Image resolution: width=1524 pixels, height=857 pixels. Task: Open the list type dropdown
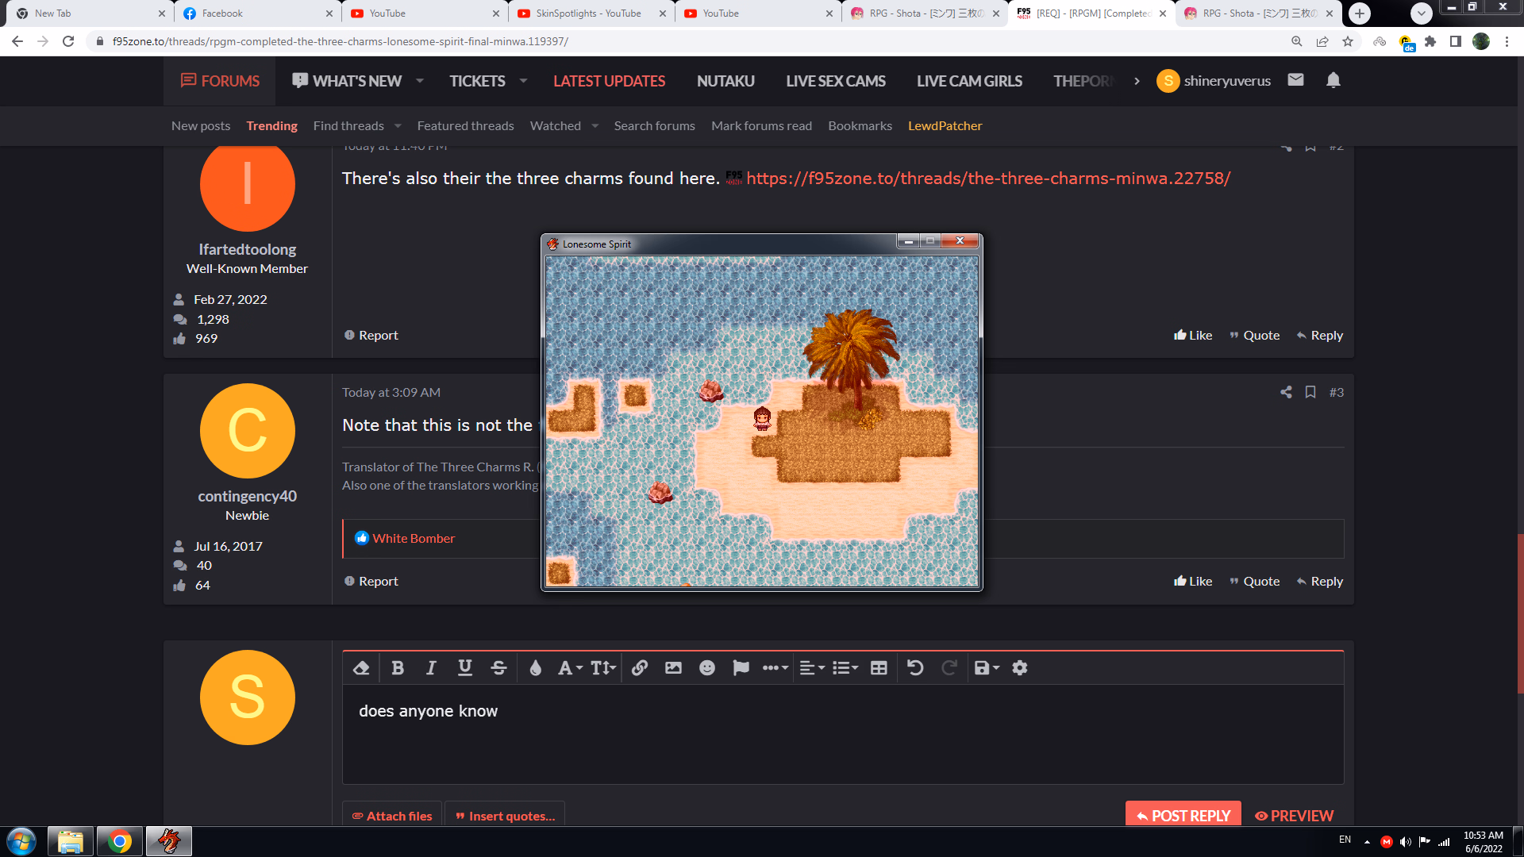point(845,668)
